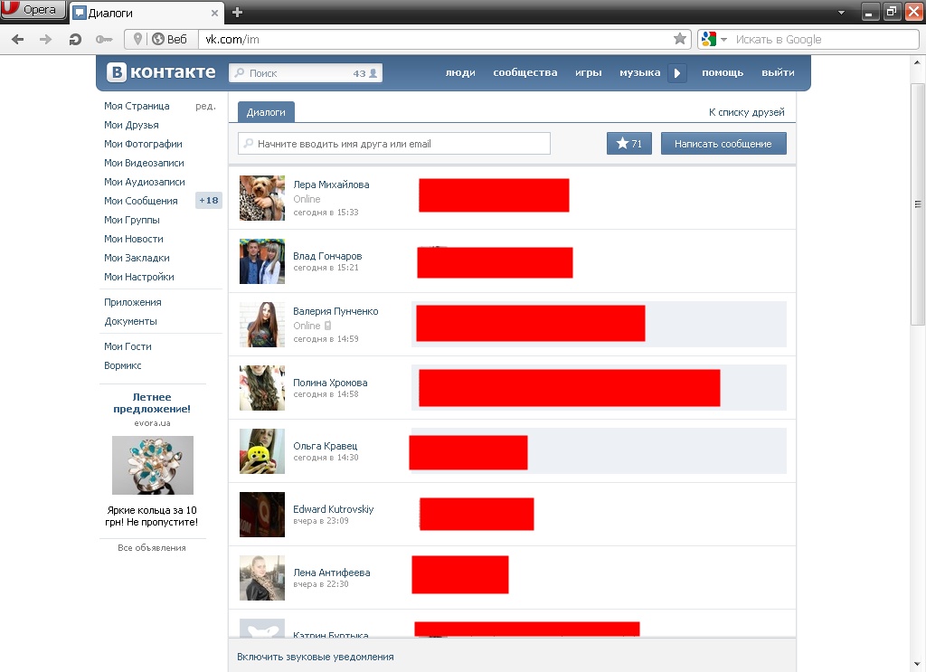Open помощь in the top menu
This screenshot has width=926, height=672.
pyautogui.click(x=723, y=72)
